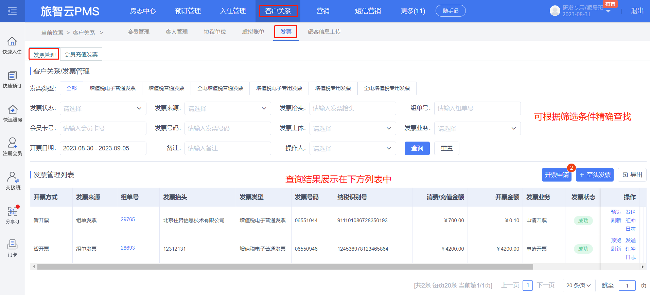Switch to 发票 sub-tab

pyautogui.click(x=286, y=32)
